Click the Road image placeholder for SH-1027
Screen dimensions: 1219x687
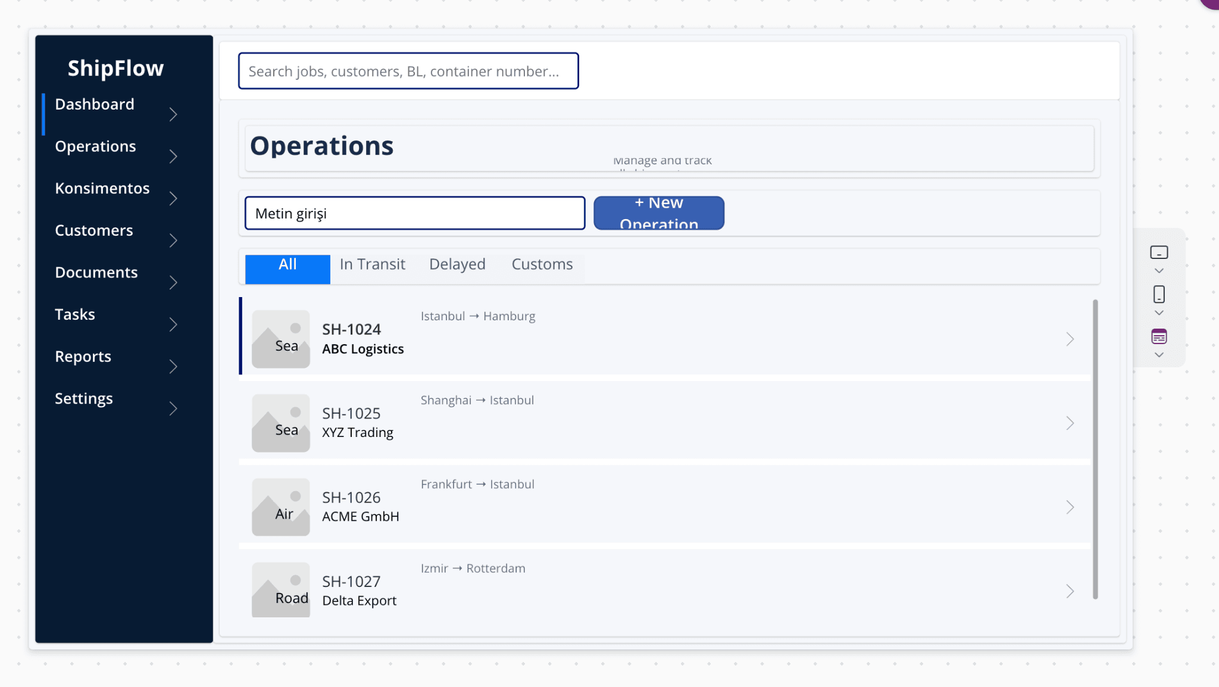280,589
